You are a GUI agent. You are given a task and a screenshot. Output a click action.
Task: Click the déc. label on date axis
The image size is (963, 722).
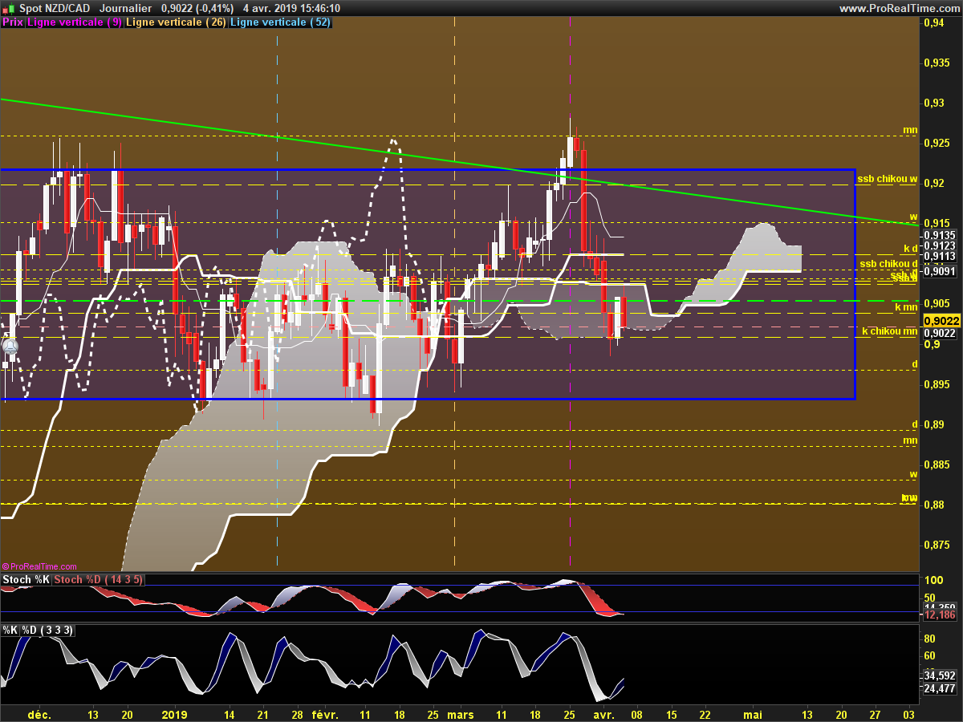[x=39, y=714]
